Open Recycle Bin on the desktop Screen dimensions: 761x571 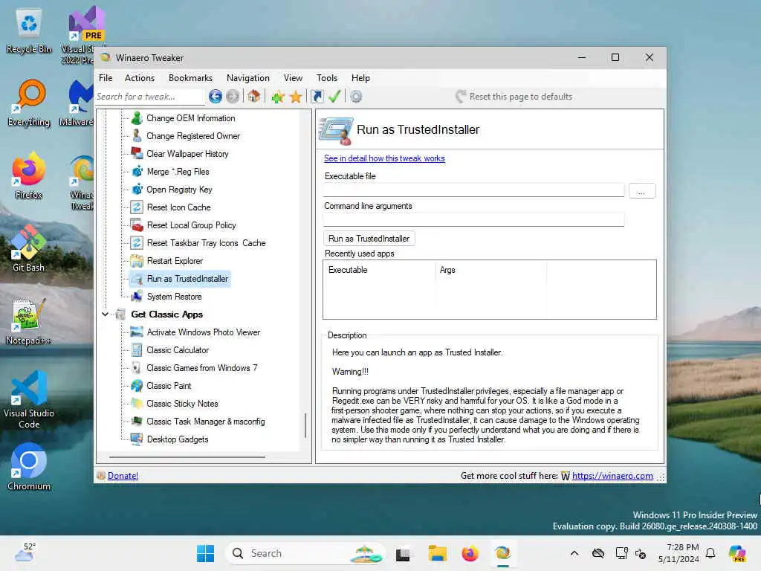29,31
